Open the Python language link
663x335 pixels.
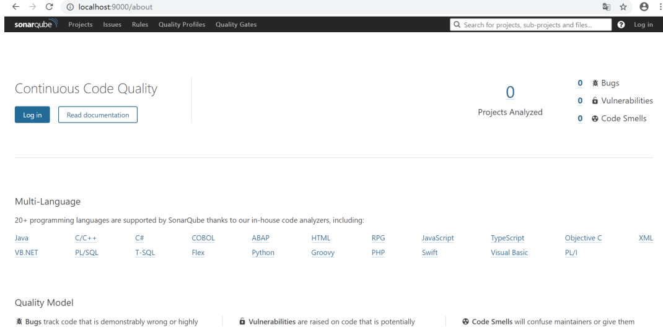[263, 253]
